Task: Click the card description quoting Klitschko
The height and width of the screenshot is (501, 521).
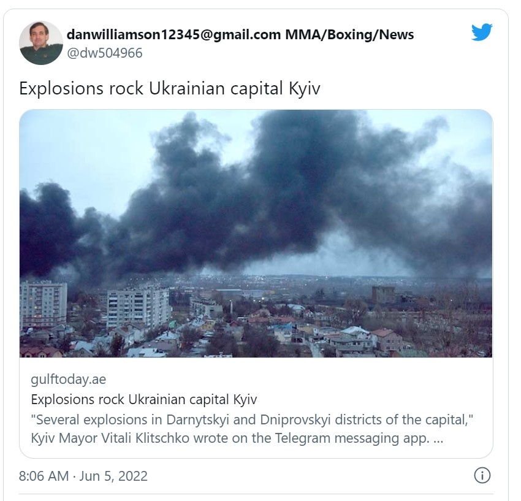Action: (252, 429)
